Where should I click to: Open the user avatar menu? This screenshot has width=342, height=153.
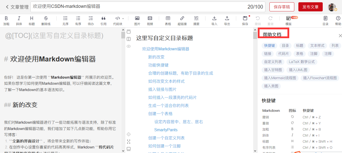click(x=332, y=7)
